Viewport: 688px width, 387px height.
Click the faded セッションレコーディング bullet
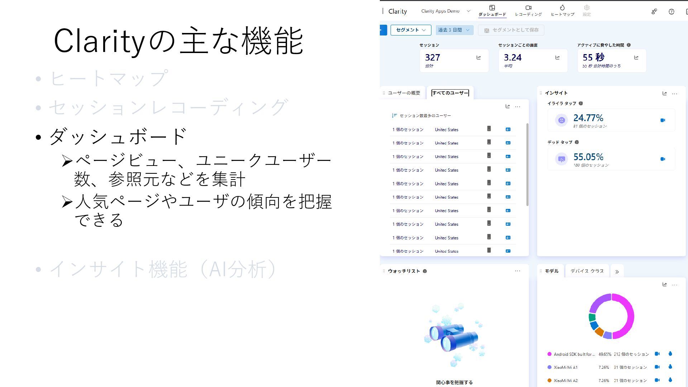point(168,107)
